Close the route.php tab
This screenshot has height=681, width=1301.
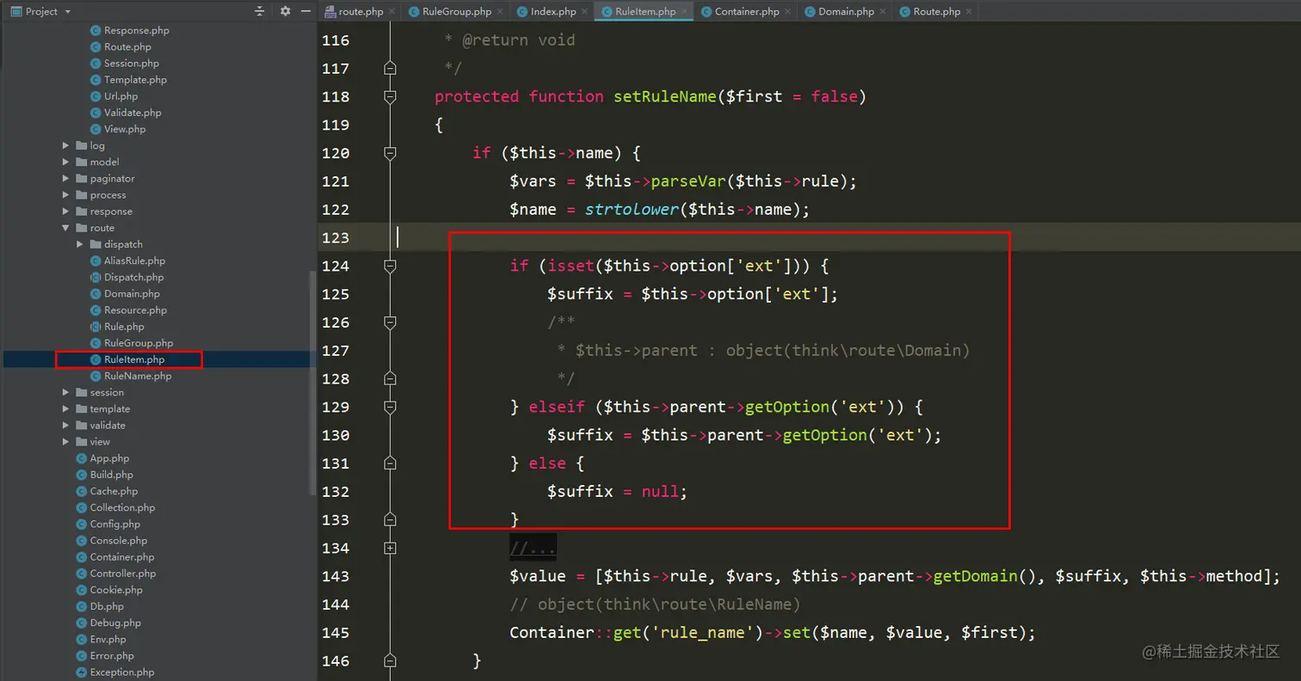click(392, 11)
